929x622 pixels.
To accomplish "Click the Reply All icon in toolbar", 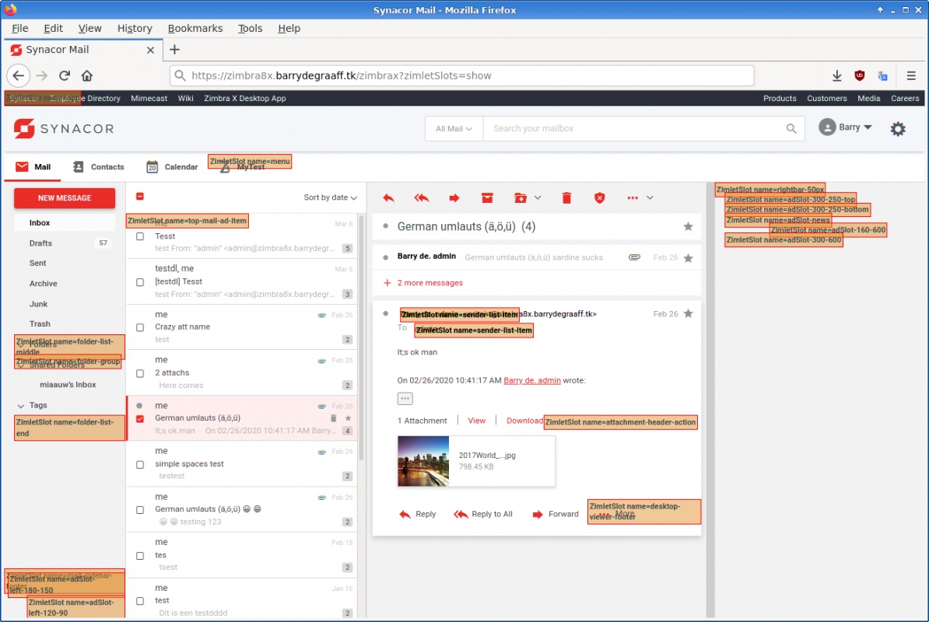I will point(422,198).
